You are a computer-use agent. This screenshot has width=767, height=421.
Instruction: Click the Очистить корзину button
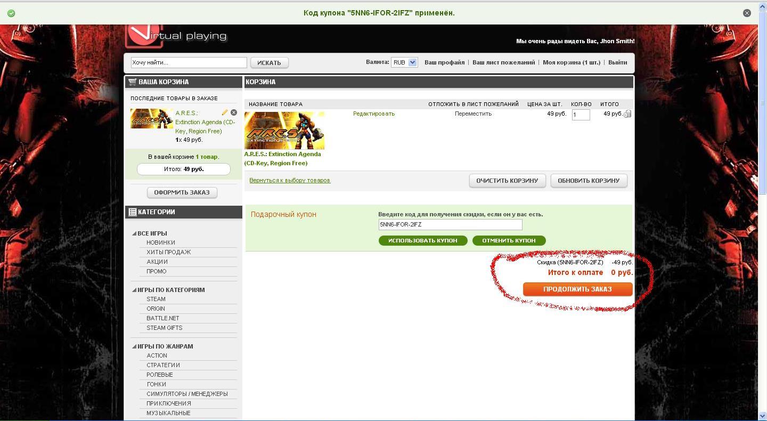point(507,181)
